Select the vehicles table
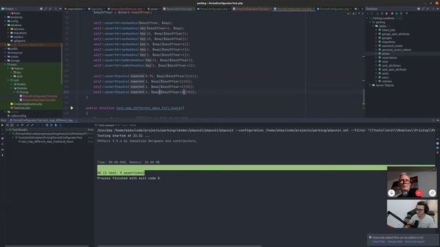 (387, 81)
